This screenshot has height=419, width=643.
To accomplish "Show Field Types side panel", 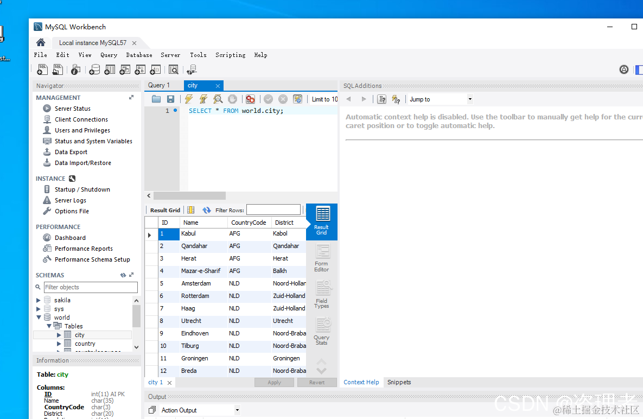I will click(x=322, y=294).
